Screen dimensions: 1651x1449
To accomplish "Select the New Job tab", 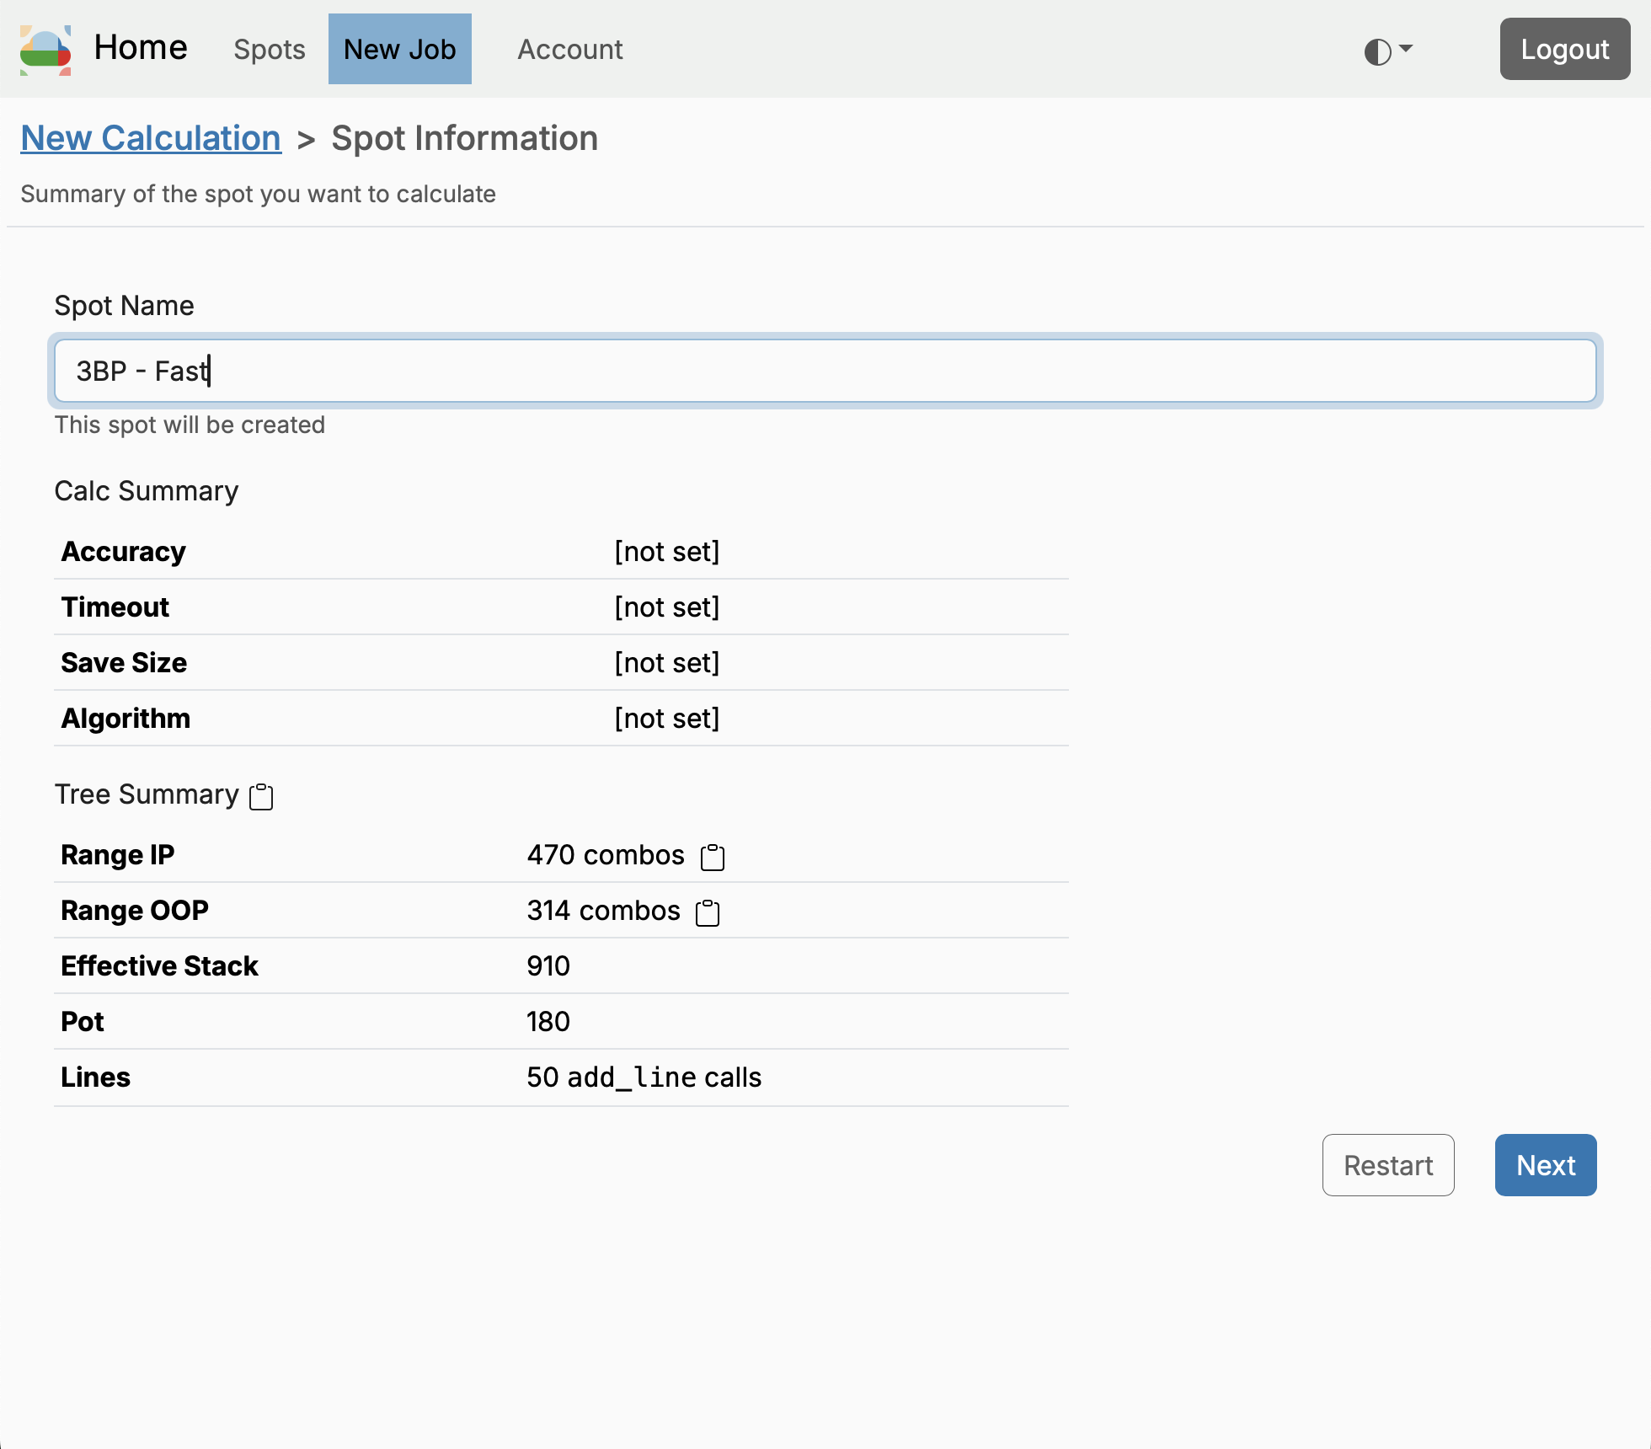I will (400, 50).
